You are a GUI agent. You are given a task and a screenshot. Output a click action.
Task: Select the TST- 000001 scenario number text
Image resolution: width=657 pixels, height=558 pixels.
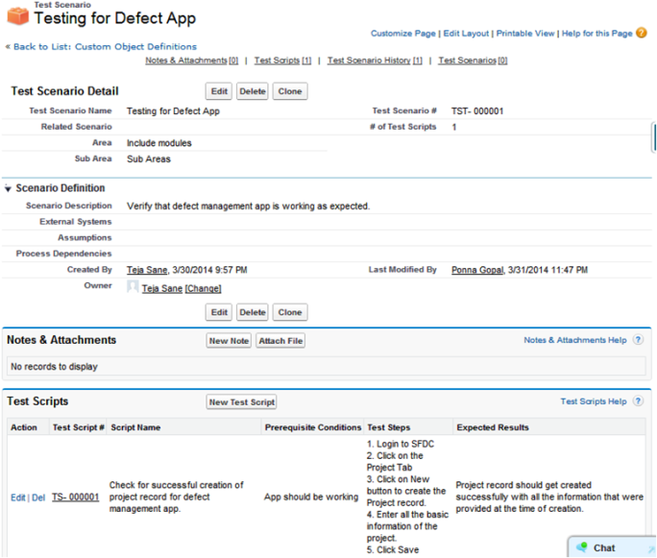pyautogui.click(x=477, y=111)
